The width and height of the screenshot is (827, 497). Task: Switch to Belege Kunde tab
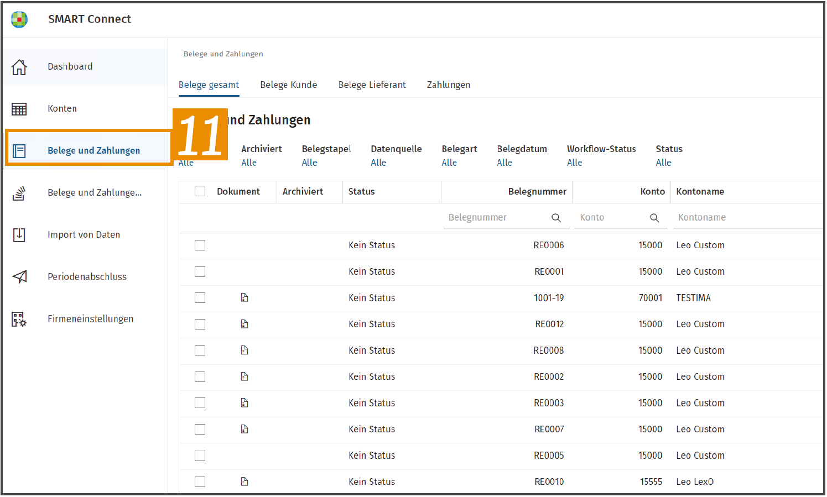click(288, 85)
